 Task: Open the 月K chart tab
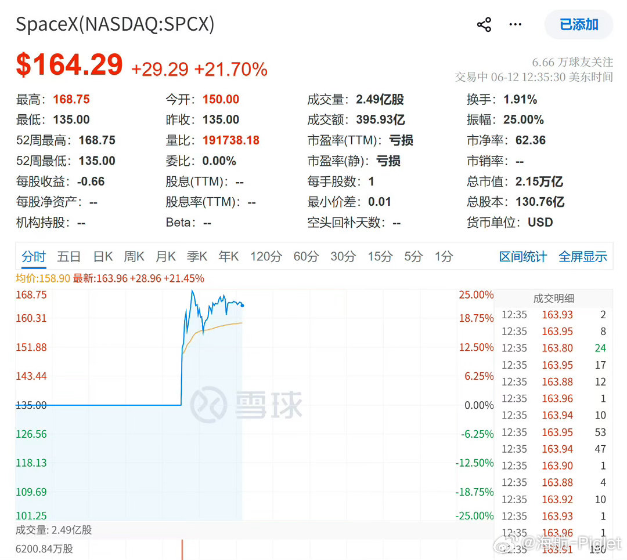[x=165, y=256]
